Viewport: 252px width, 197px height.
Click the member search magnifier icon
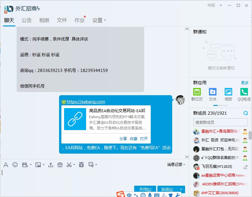click(246, 113)
